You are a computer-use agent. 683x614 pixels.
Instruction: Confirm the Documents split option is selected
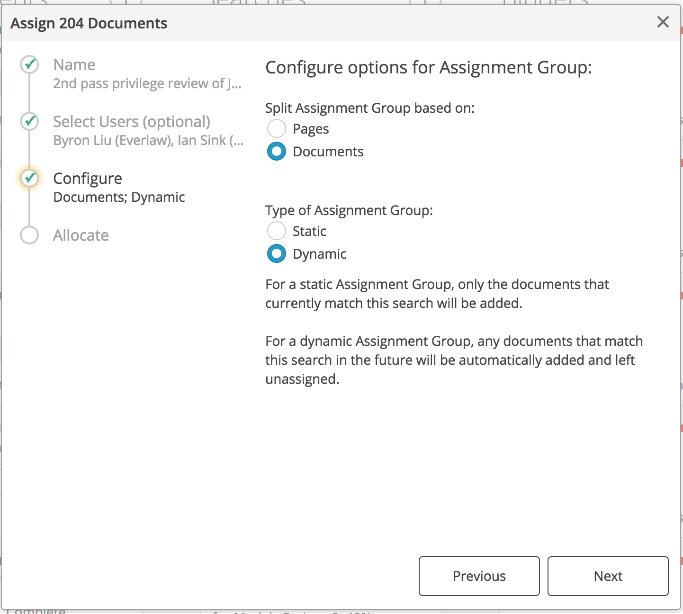click(276, 151)
